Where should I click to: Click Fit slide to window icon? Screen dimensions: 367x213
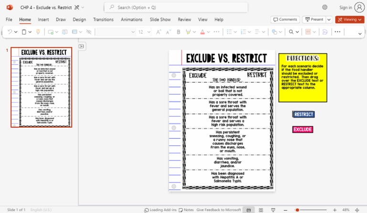357,210
